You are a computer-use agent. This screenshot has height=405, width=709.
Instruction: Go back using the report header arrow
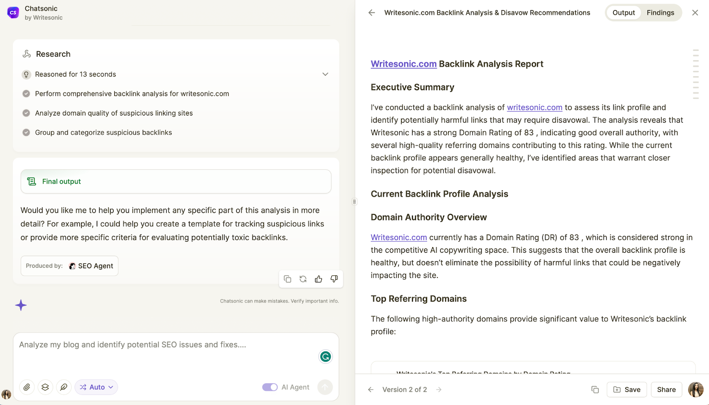point(372,13)
